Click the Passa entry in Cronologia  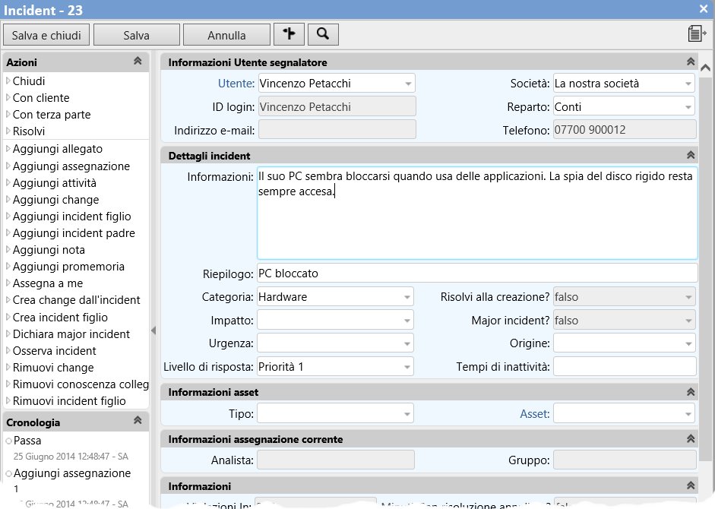click(27, 441)
